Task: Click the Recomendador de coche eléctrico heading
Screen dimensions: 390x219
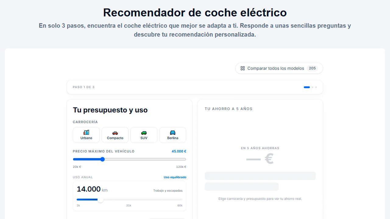Action: (x=195, y=12)
